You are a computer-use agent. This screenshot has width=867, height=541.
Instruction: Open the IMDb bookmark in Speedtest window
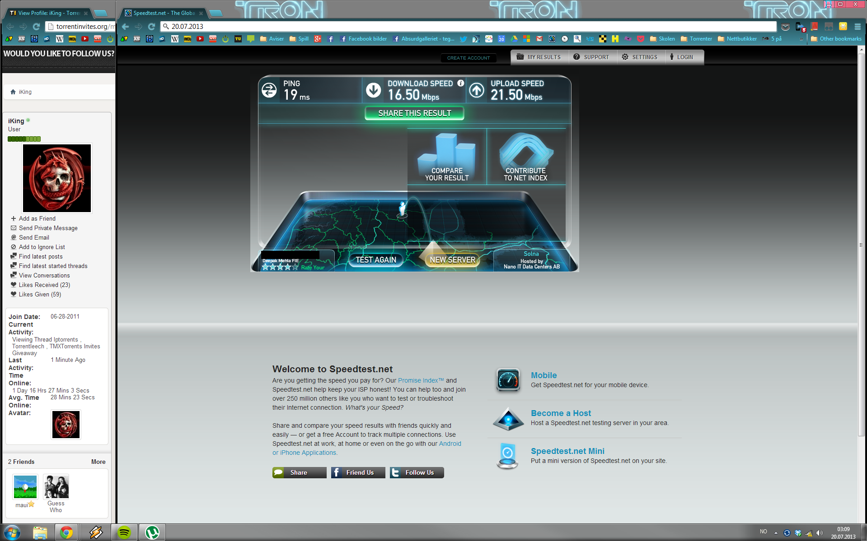(187, 39)
